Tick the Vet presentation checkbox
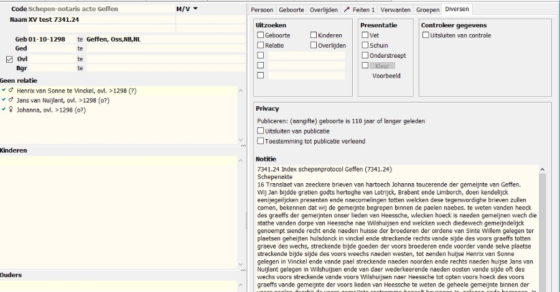 365,35
